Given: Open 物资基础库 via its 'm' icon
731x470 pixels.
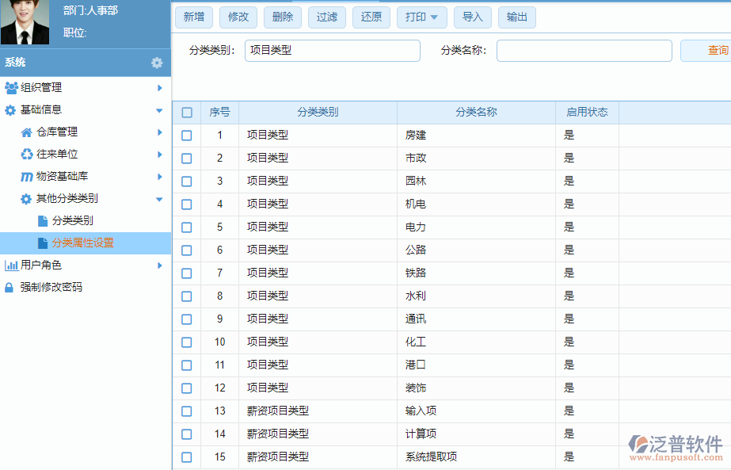Looking at the screenshot, I should click(x=27, y=176).
